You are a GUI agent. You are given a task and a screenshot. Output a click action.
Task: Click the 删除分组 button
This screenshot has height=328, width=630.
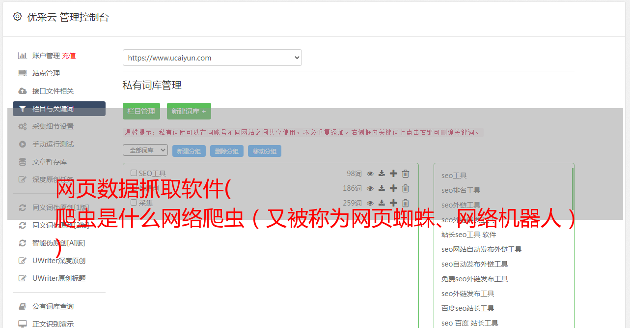(227, 151)
